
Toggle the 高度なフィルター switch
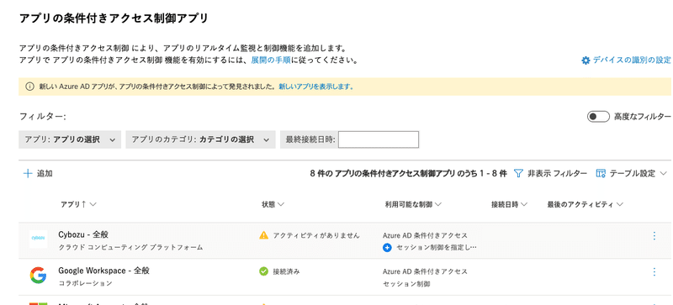click(x=598, y=117)
